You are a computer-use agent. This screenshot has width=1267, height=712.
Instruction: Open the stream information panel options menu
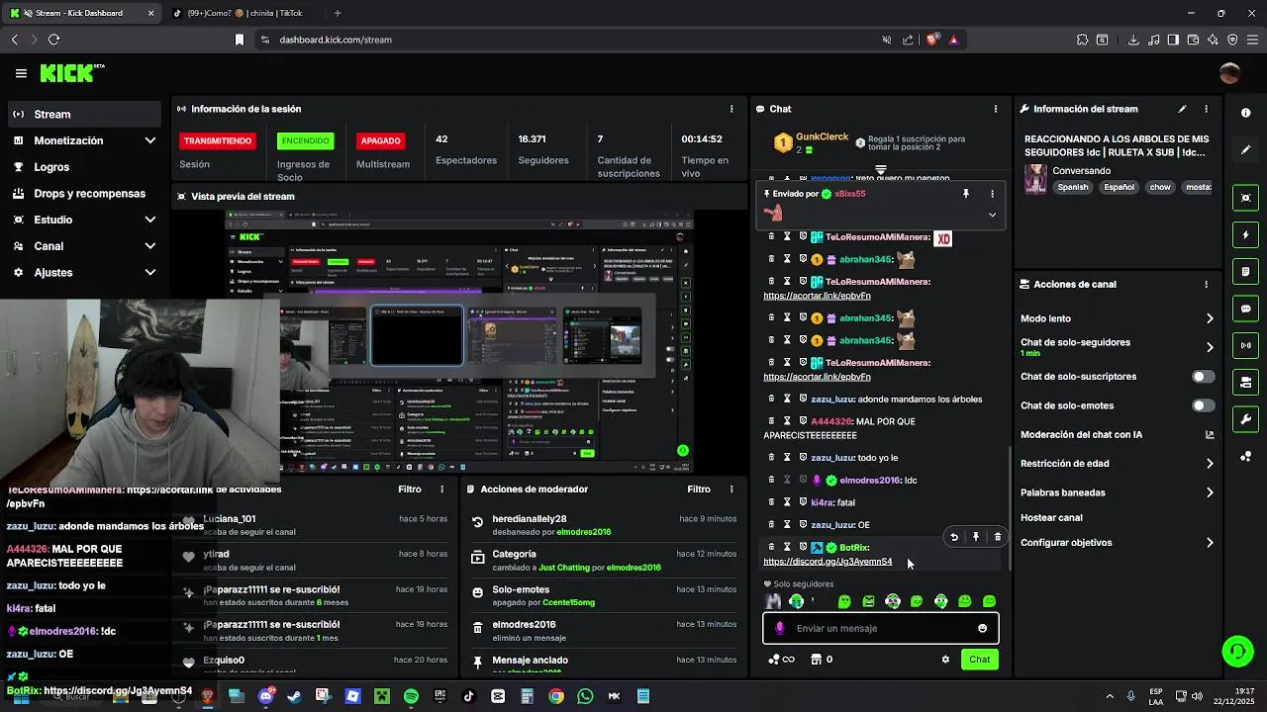1206,109
